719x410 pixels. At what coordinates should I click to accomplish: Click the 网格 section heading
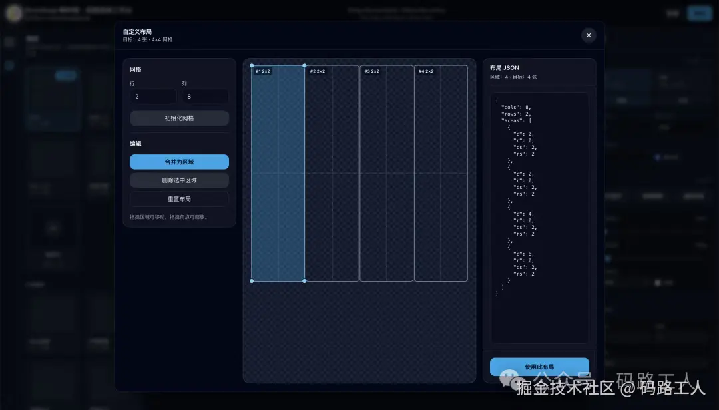point(135,69)
